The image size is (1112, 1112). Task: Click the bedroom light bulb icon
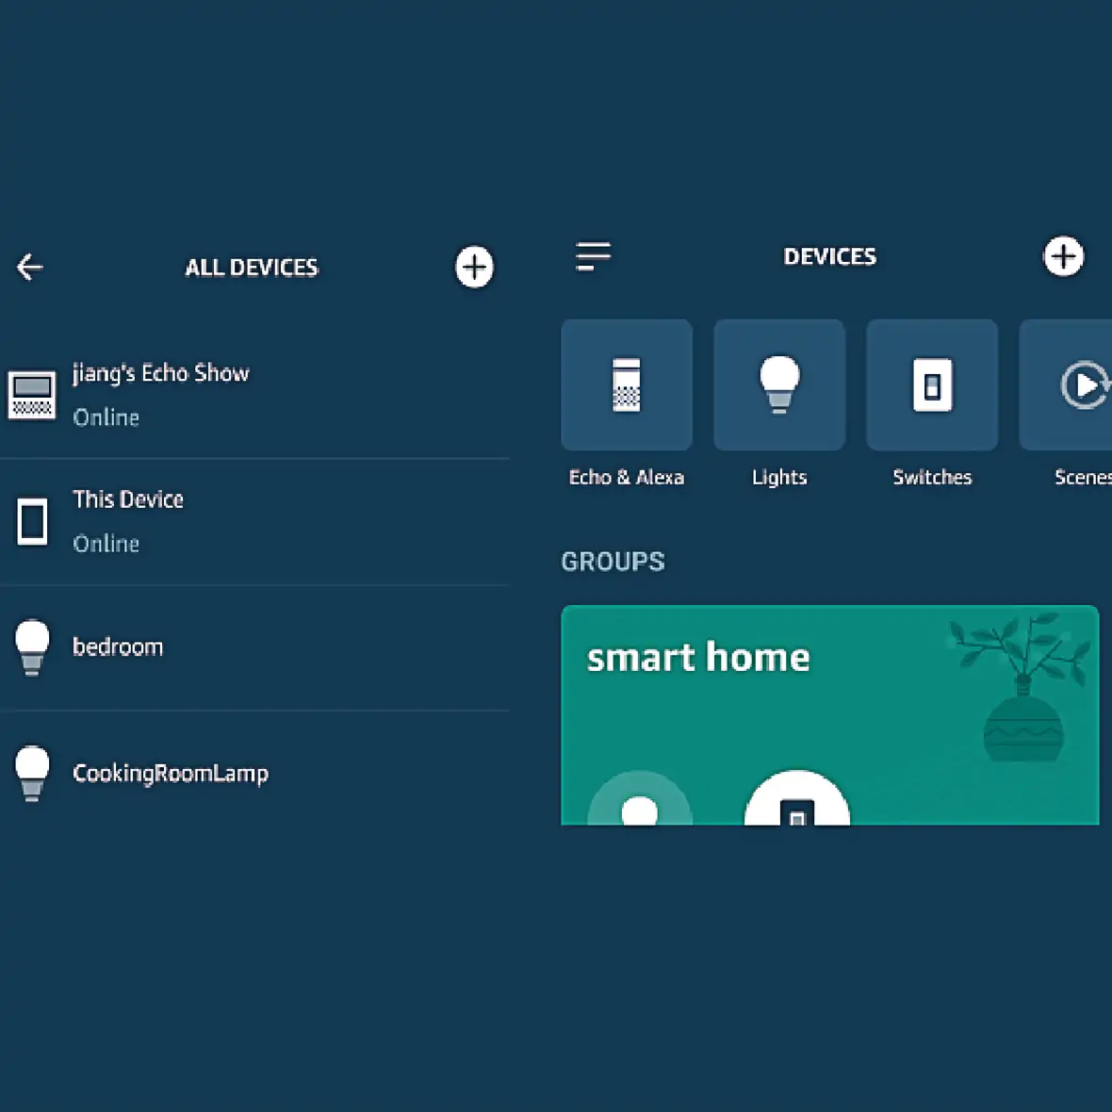pos(32,647)
